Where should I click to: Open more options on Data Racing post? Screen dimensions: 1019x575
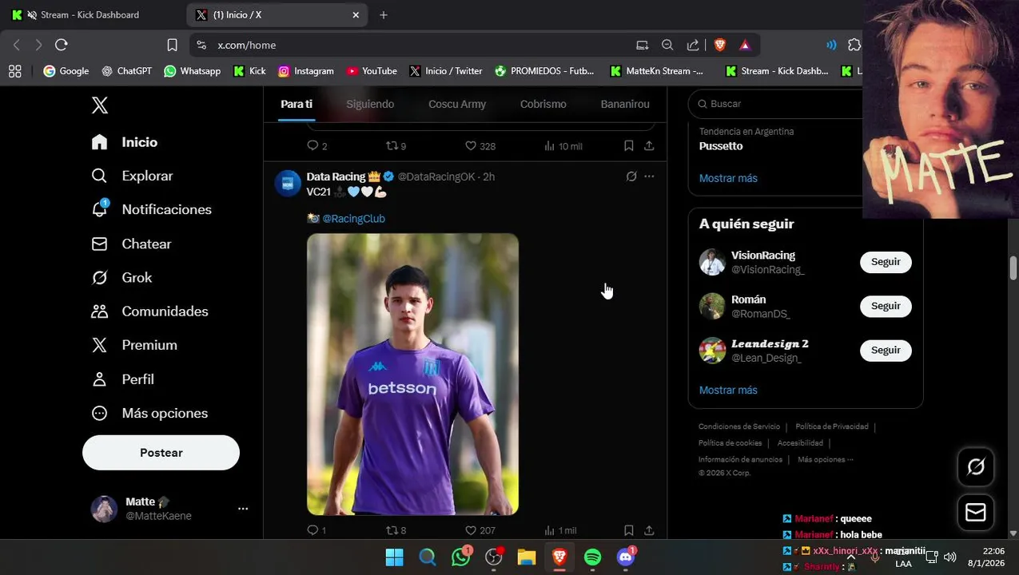click(649, 176)
